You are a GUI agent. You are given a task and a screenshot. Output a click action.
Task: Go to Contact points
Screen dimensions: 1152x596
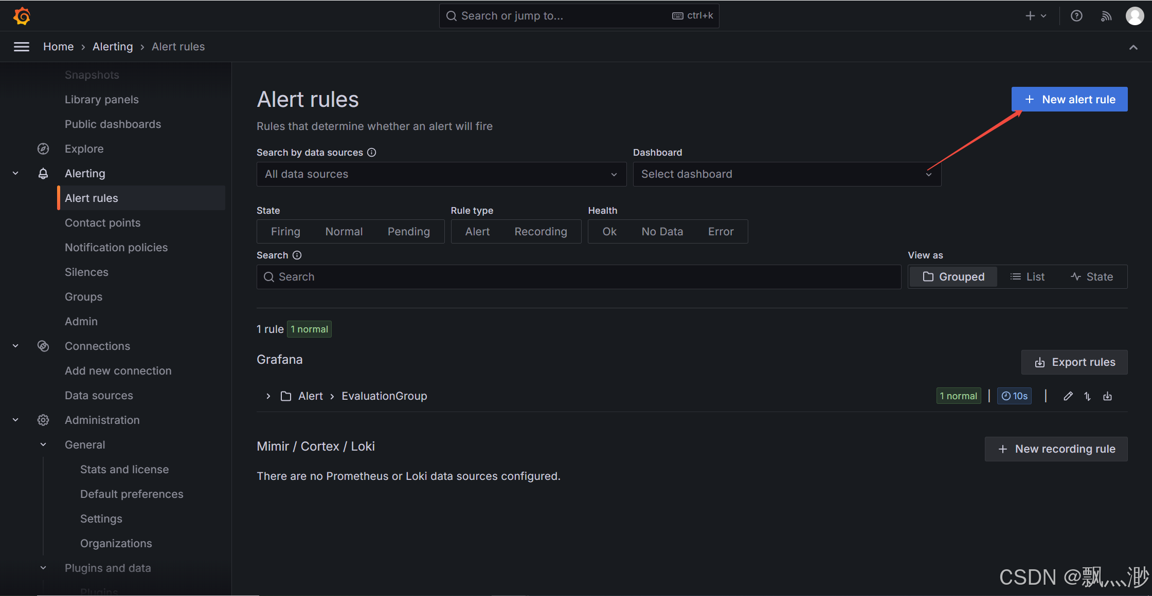(102, 223)
